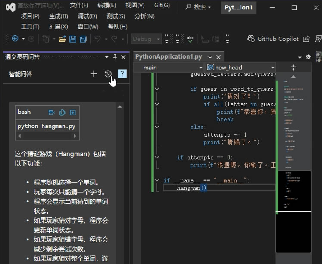Open the Git(G) menu
The height and width of the screenshot is (264, 322).
(x=162, y=5)
